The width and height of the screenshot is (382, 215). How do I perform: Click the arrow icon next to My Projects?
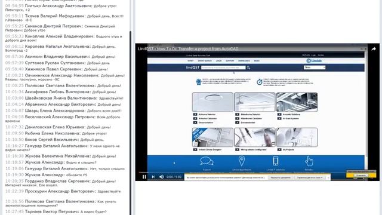(x=279, y=149)
